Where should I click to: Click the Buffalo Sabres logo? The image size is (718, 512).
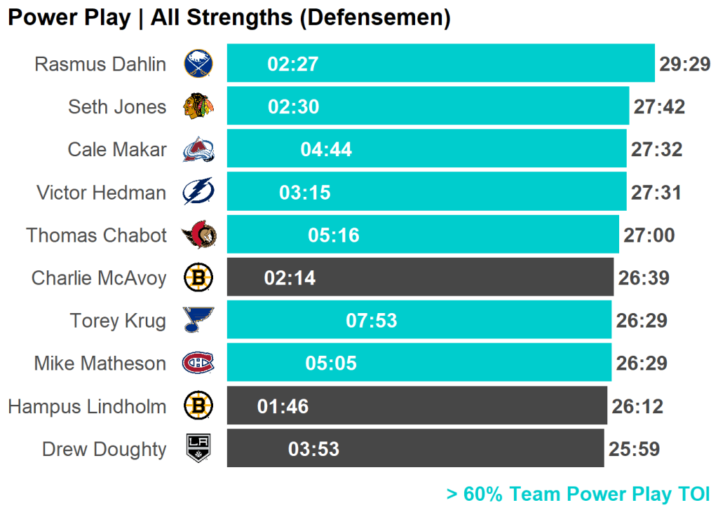[198, 64]
